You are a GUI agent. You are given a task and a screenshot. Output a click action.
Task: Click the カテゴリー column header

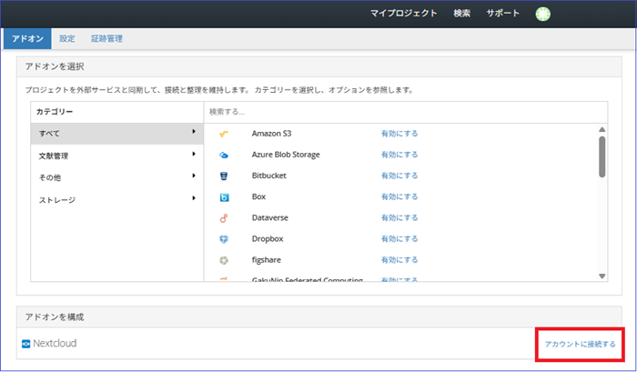pos(55,112)
